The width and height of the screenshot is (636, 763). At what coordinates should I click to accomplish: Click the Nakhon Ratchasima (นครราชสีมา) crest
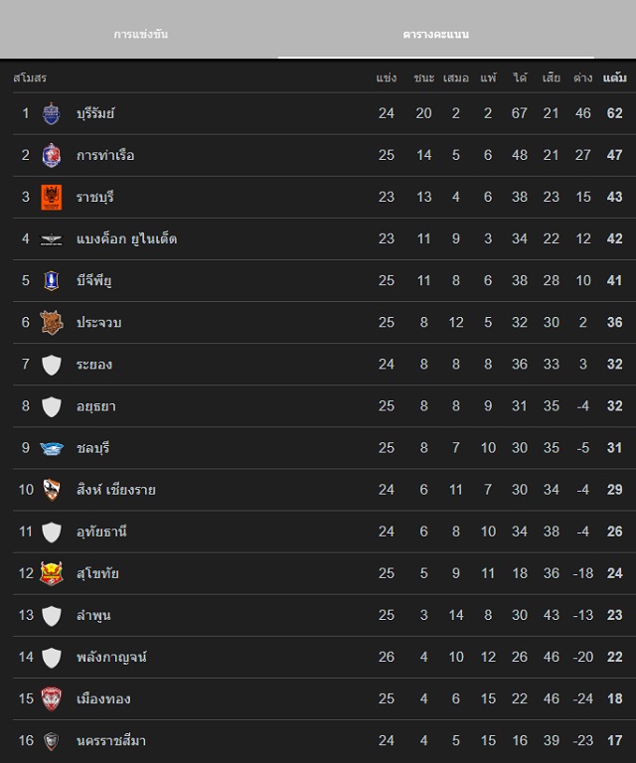(x=52, y=740)
